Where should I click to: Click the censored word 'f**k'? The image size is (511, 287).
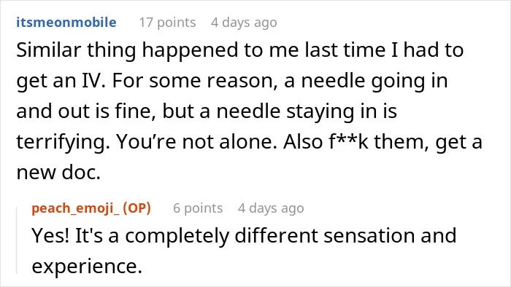(349, 141)
